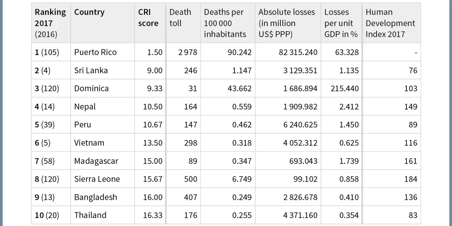The height and width of the screenshot is (226, 452).
Task: Select the Bangladesh country cell
Action: (x=95, y=197)
